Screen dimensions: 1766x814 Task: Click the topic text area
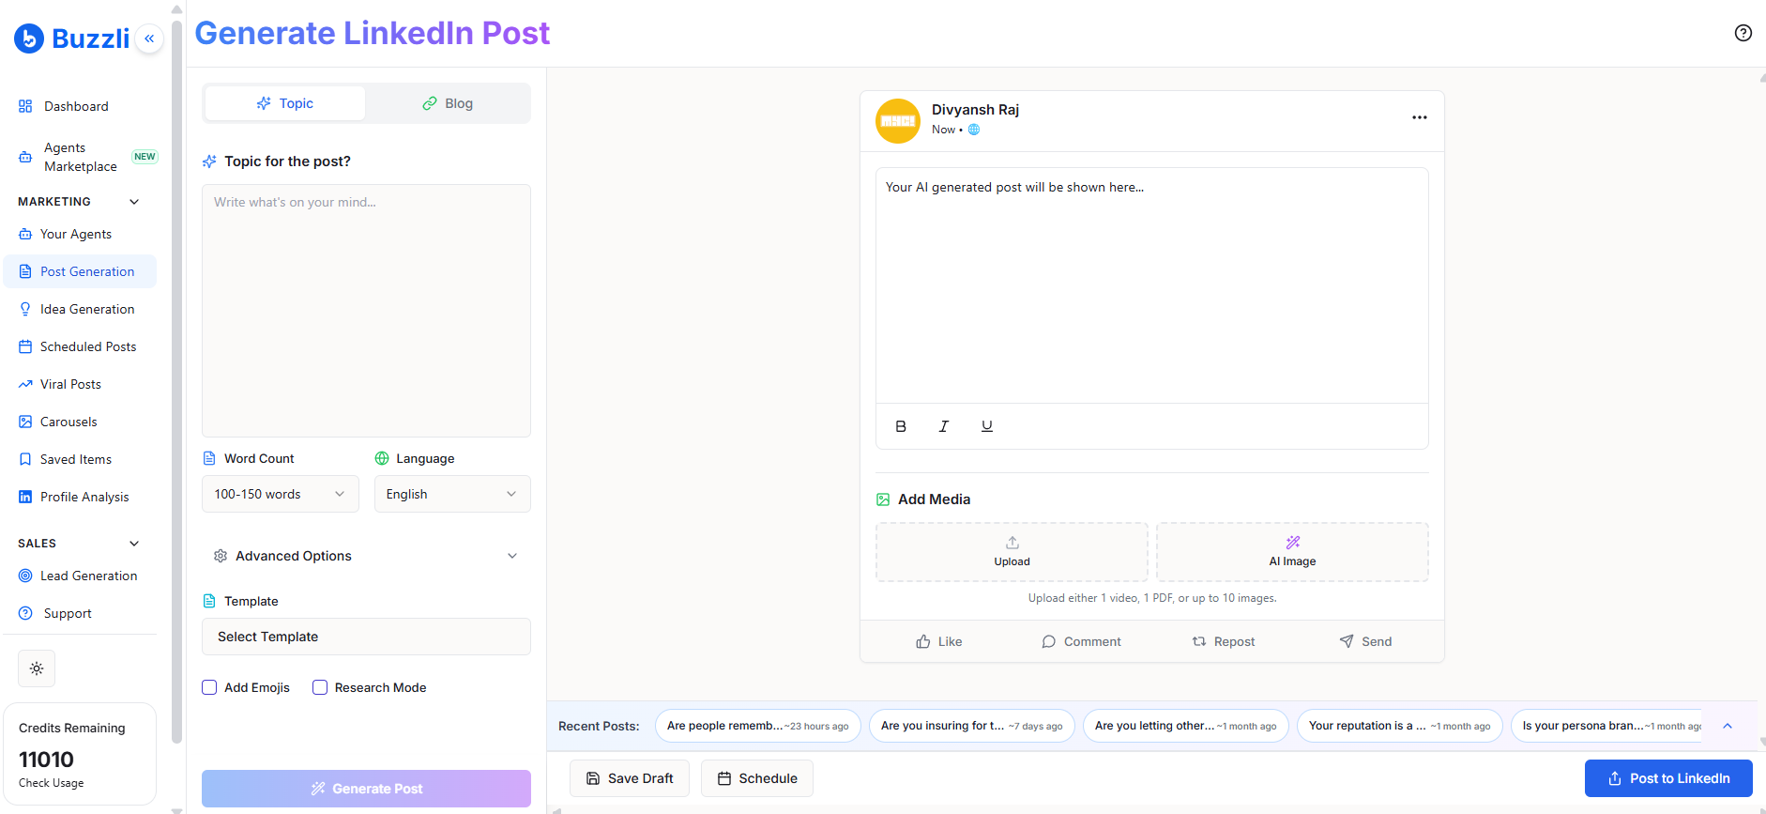(x=366, y=311)
